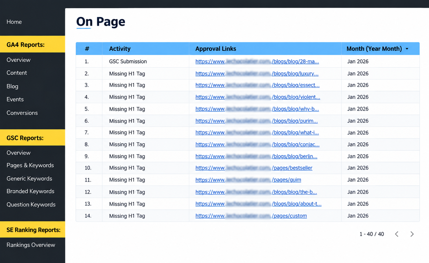Open the Month (Year Month) sort dropdown arrow
This screenshot has height=263, width=429.
[407, 49]
